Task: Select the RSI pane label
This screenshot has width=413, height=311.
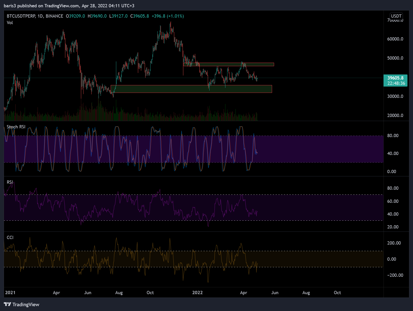Action: tap(10, 182)
